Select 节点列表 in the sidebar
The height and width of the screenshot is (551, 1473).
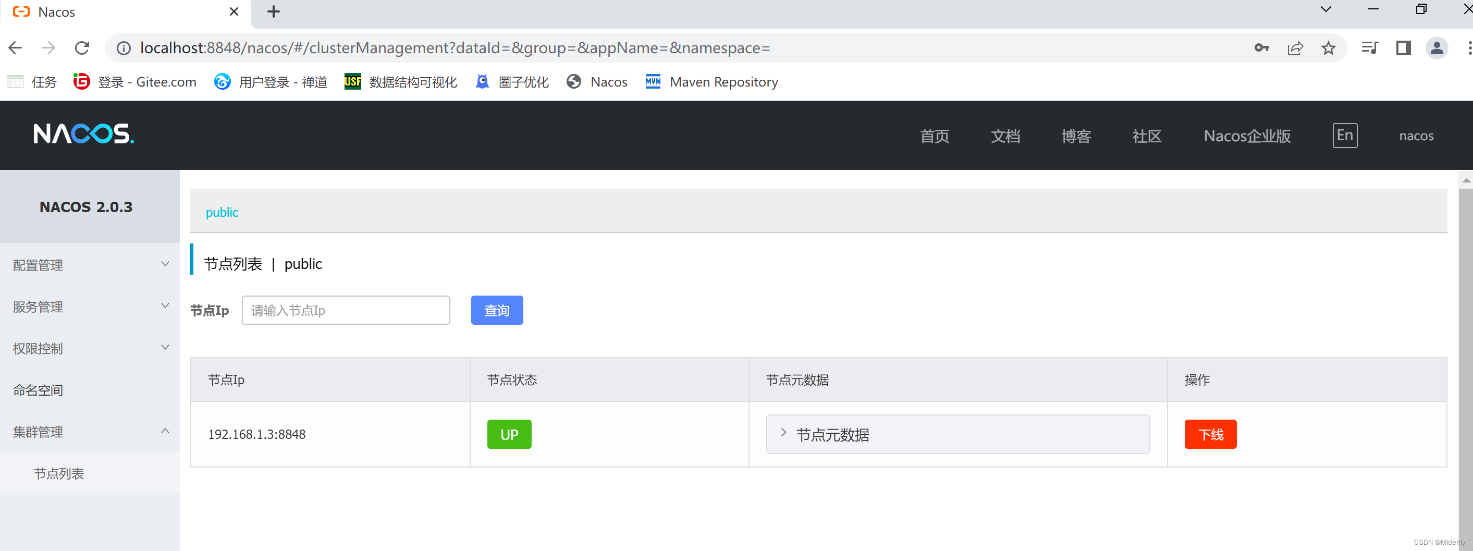(x=90, y=474)
